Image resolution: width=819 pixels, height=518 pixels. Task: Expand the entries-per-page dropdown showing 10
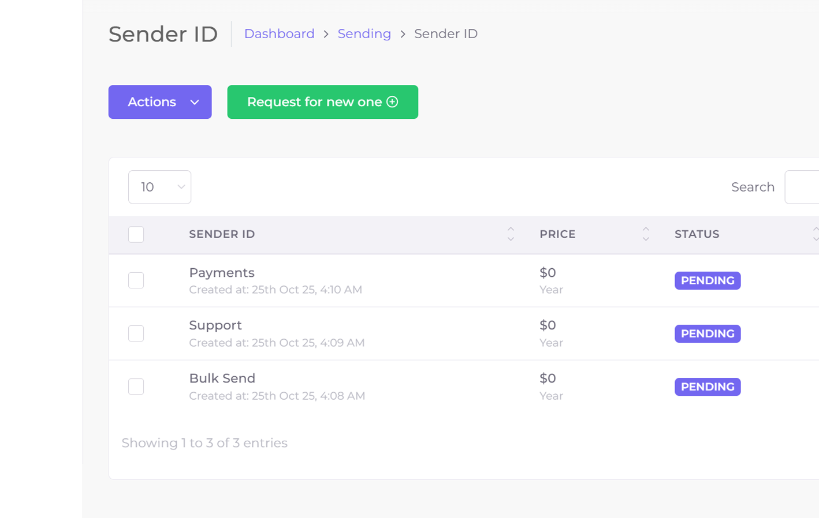[x=159, y=187]
